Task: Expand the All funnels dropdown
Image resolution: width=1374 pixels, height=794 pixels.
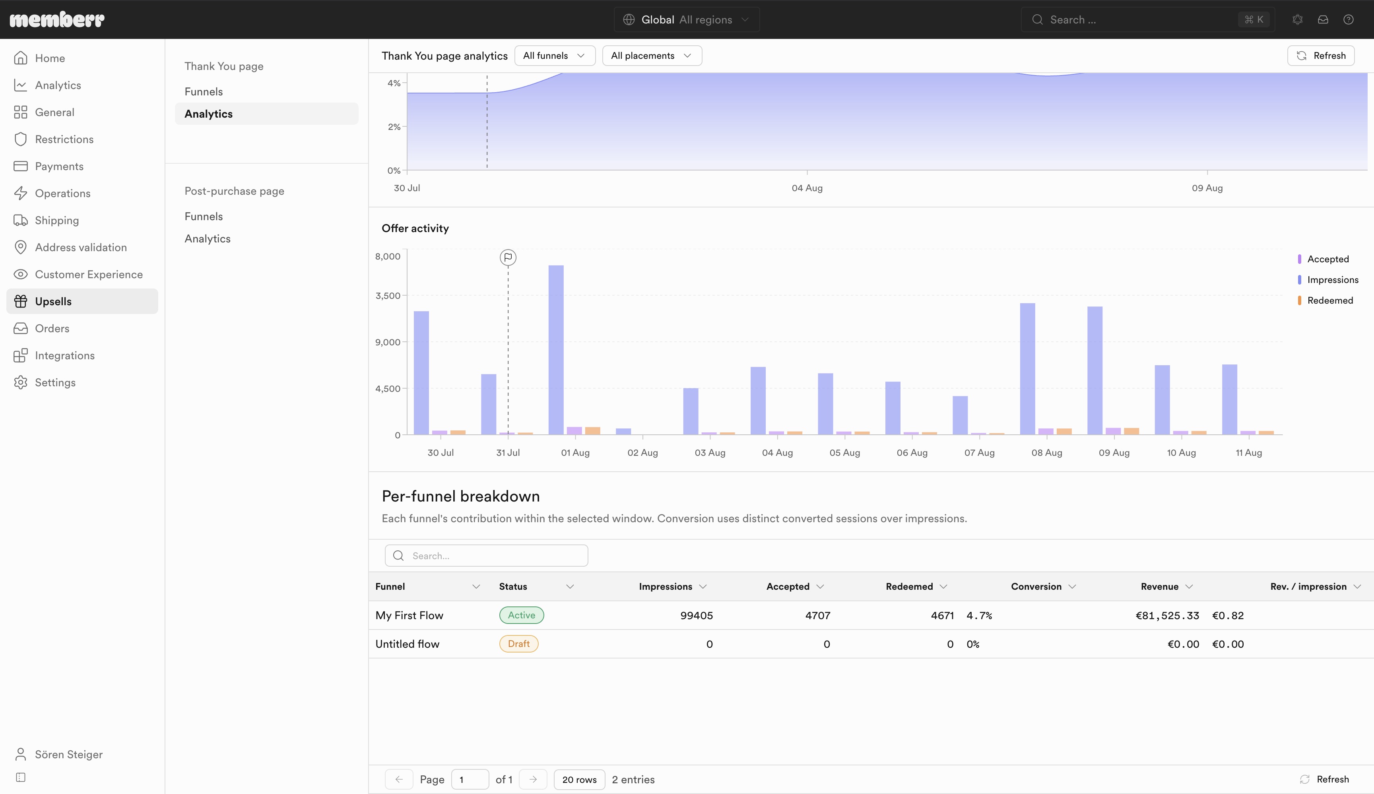Action: (555, 56)
